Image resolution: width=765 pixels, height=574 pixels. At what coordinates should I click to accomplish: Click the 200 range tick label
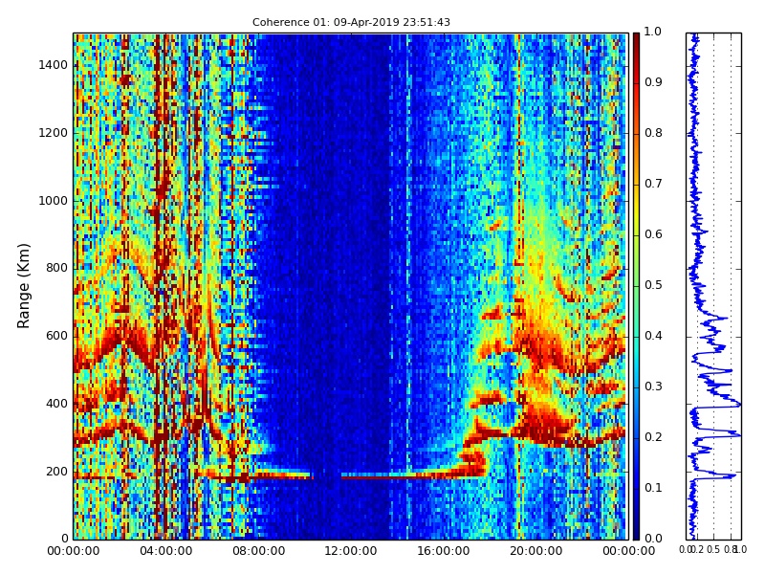point(56,472)
